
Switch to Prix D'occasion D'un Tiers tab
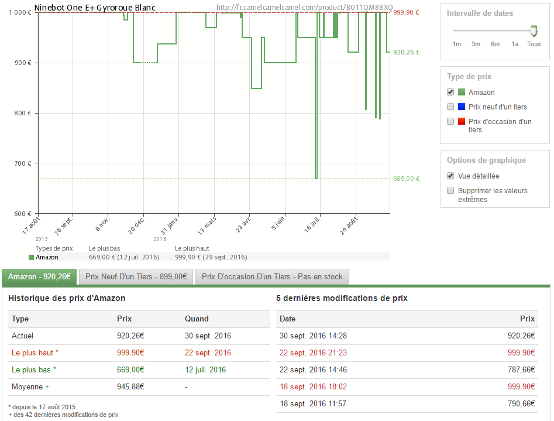272,276
